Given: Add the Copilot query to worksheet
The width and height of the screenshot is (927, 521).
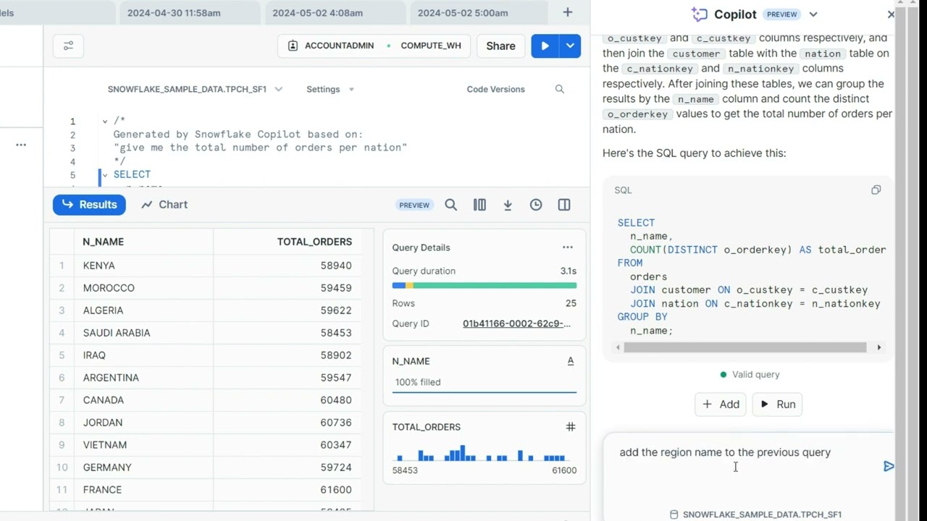Looking at the screenshot, I should pos(721,404).
